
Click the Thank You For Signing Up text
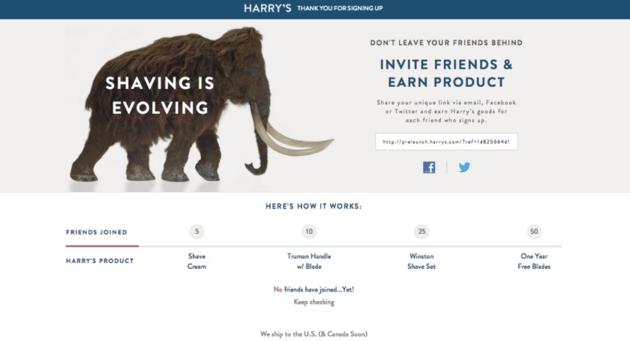341,9
